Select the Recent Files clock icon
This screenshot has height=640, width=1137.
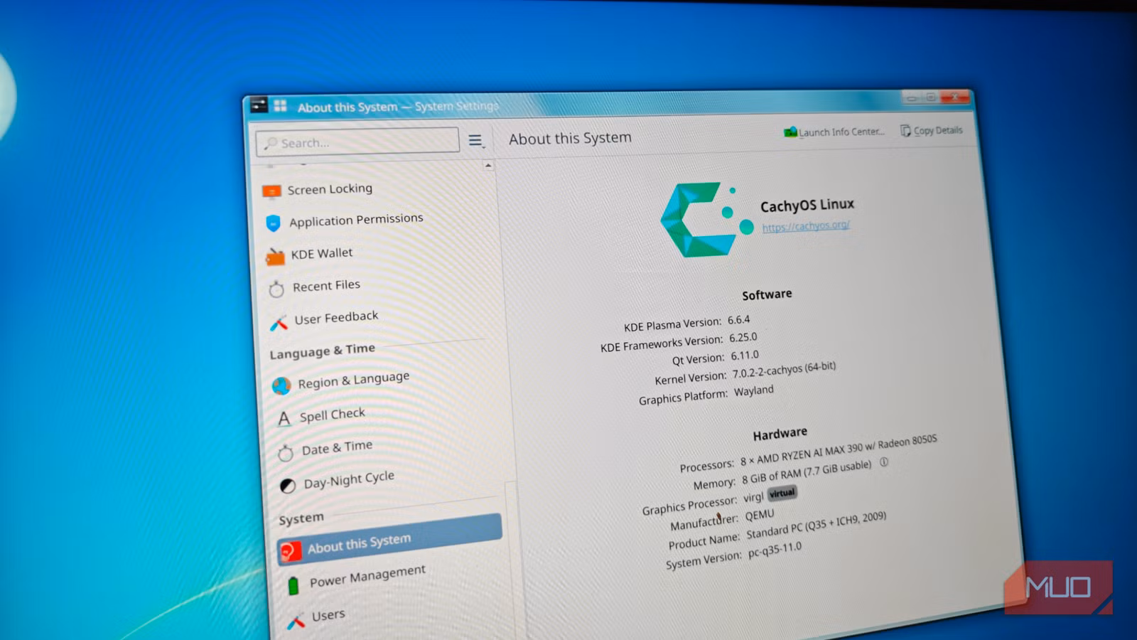coord(276,288)
